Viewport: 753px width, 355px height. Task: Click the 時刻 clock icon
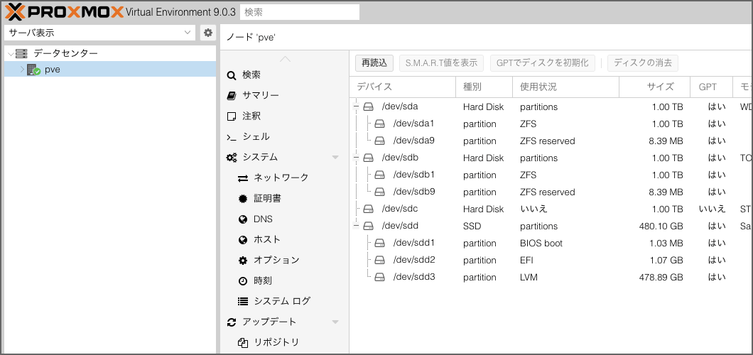(243, 281)
